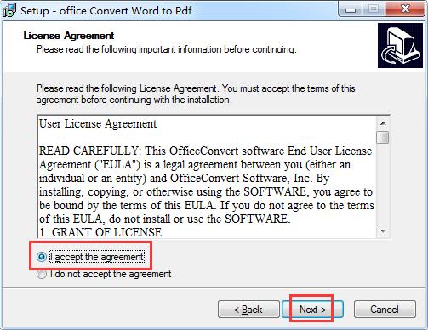This screenshot has height=330, width=428.
Task: Minimize the Setup window
Action: [351, 10]
